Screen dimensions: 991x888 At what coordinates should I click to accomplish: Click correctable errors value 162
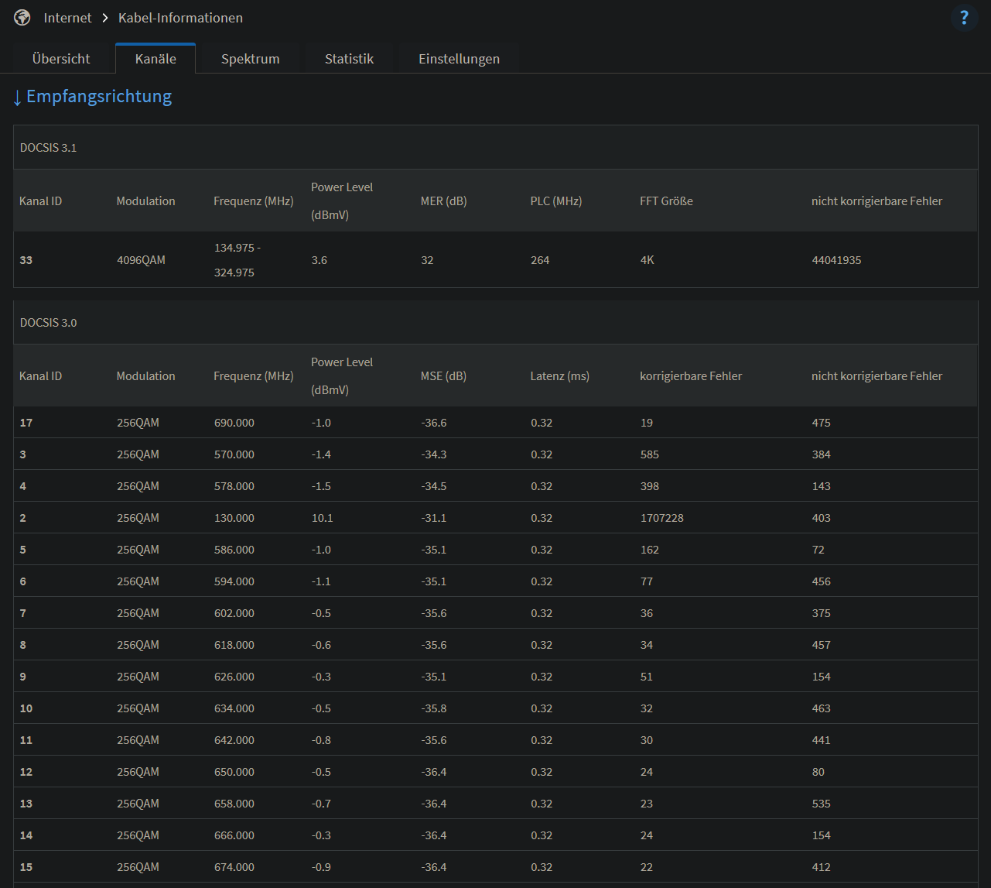click(x=650, y=550)
